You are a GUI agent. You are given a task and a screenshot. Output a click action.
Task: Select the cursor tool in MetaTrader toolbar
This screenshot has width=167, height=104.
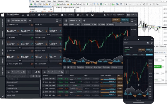click(126, 4)
